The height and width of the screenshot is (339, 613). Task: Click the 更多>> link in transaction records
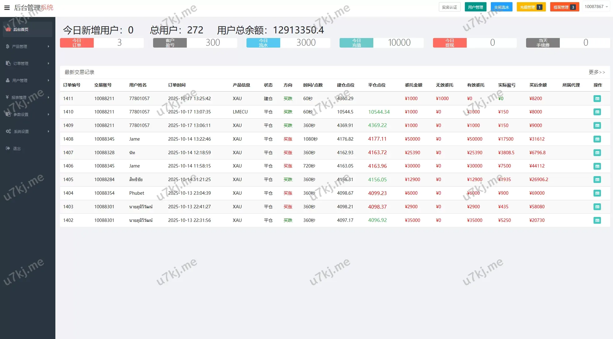pos(597,72)
